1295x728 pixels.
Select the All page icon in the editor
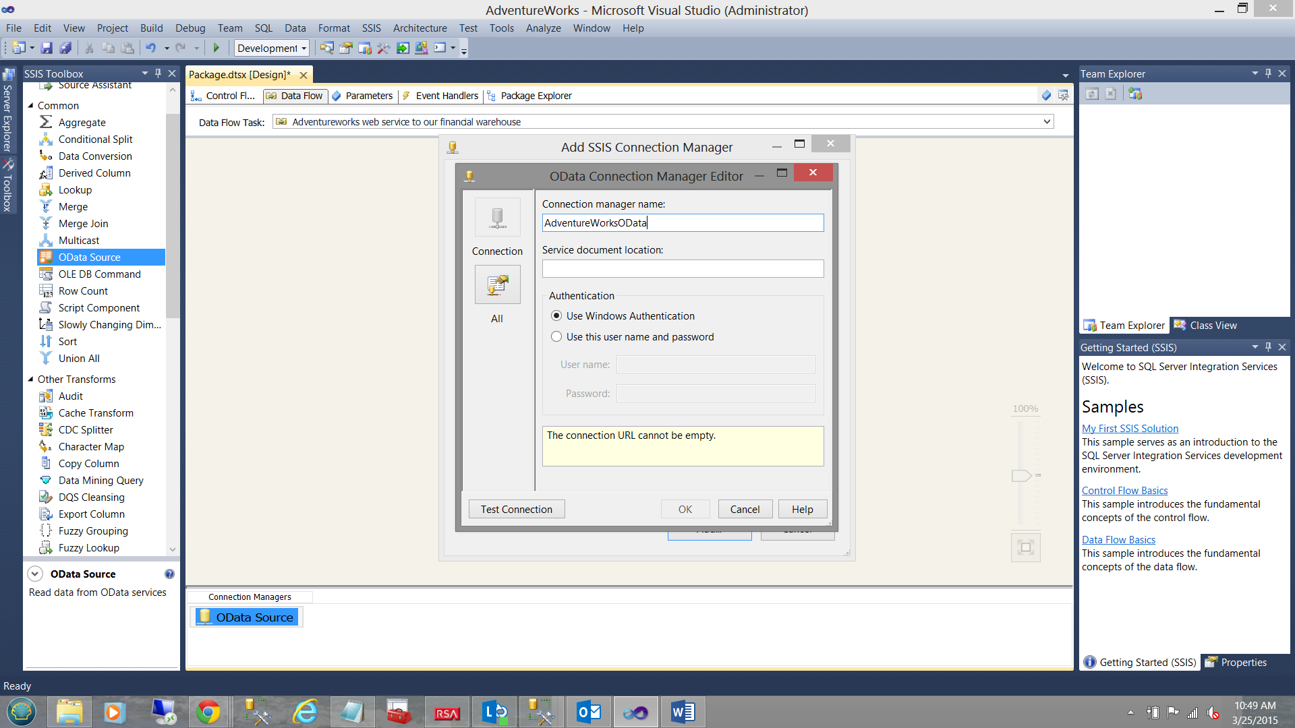(x=497, y=284)
